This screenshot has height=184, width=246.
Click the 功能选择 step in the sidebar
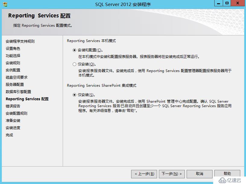(x=13, y=56)
